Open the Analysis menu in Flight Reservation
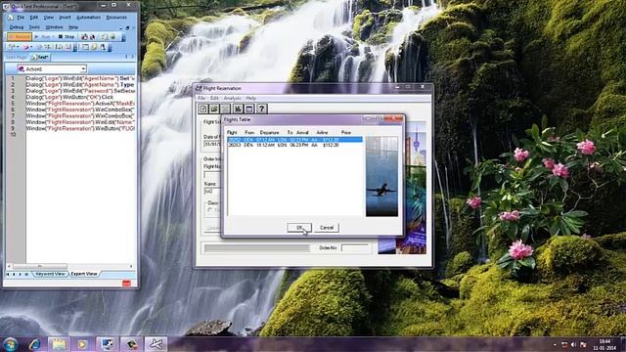This screenshot has width=626, height=352. click(233, 98)
